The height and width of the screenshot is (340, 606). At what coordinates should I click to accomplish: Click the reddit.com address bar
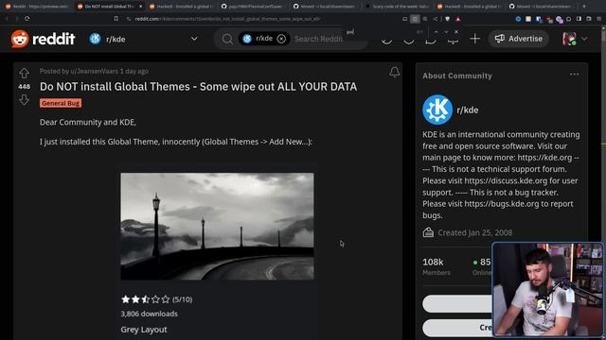tap(227, 19)
